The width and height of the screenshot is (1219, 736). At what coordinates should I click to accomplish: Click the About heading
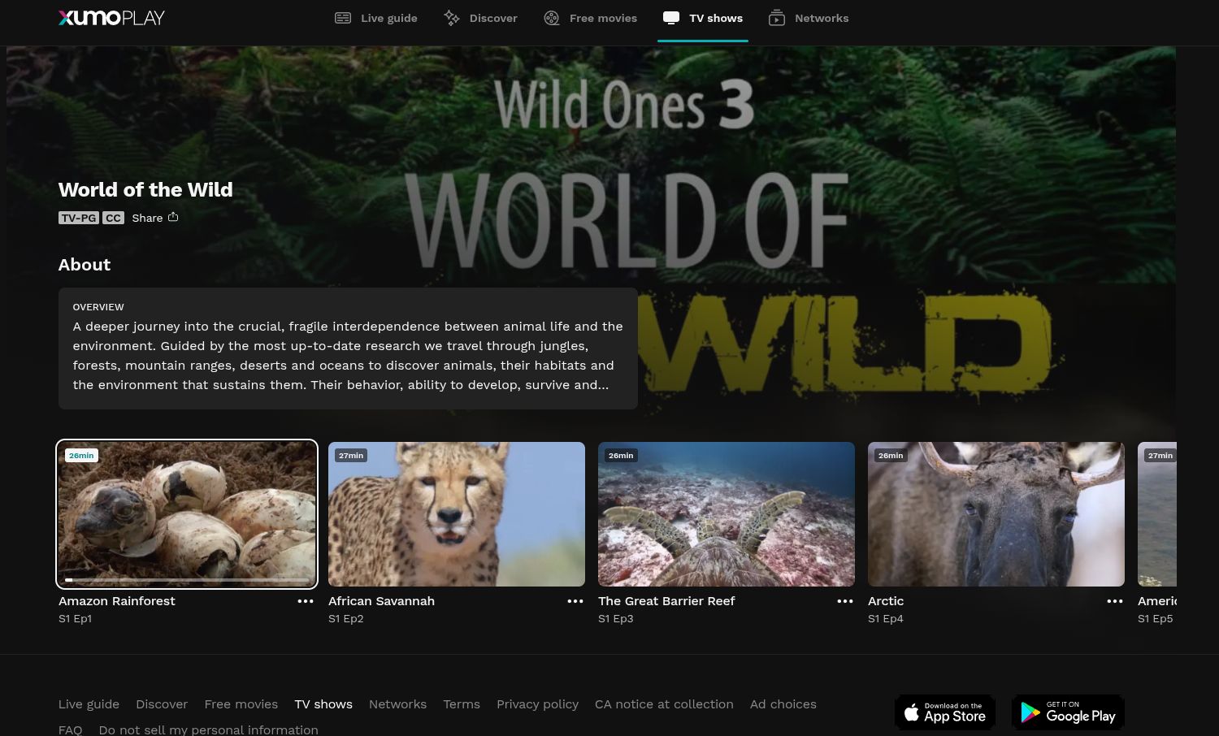coord(85,265)
